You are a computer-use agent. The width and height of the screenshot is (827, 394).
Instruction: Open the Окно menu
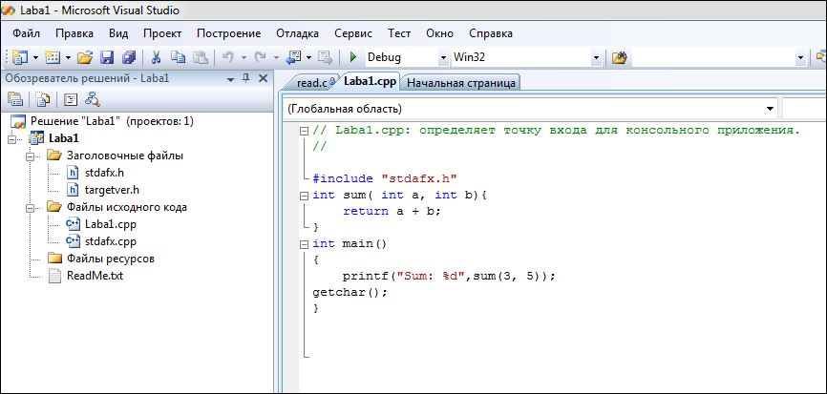[440, 33]
